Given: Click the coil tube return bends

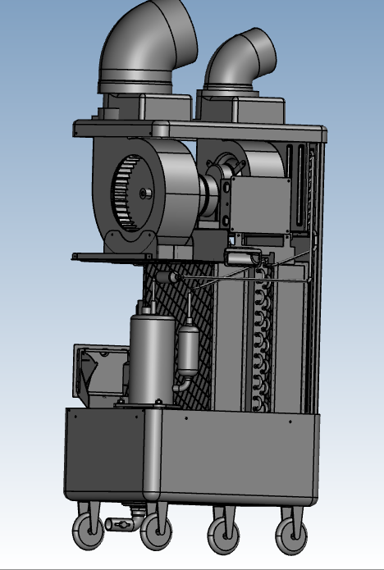Looking at the screenshot, I should 263,340.
